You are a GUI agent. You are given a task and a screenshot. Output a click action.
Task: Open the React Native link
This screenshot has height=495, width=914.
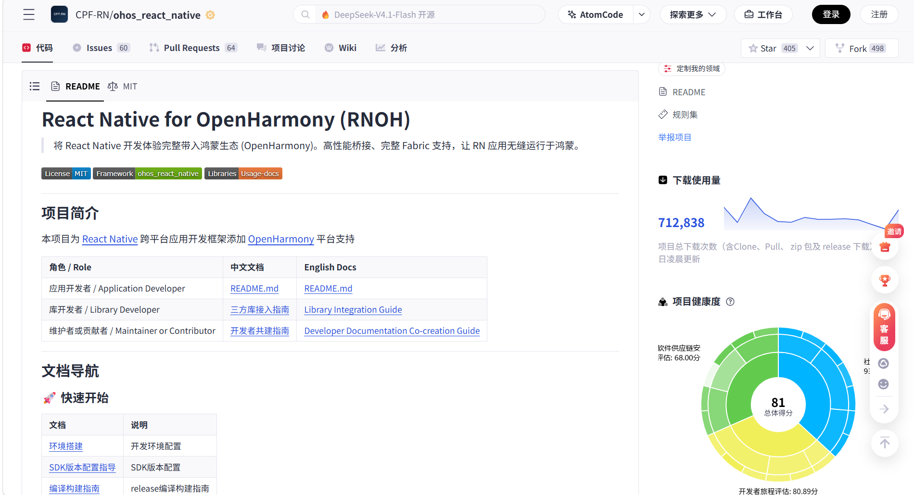(110, 239)
